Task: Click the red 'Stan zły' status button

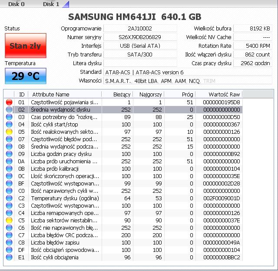Action: pos(26,46)
